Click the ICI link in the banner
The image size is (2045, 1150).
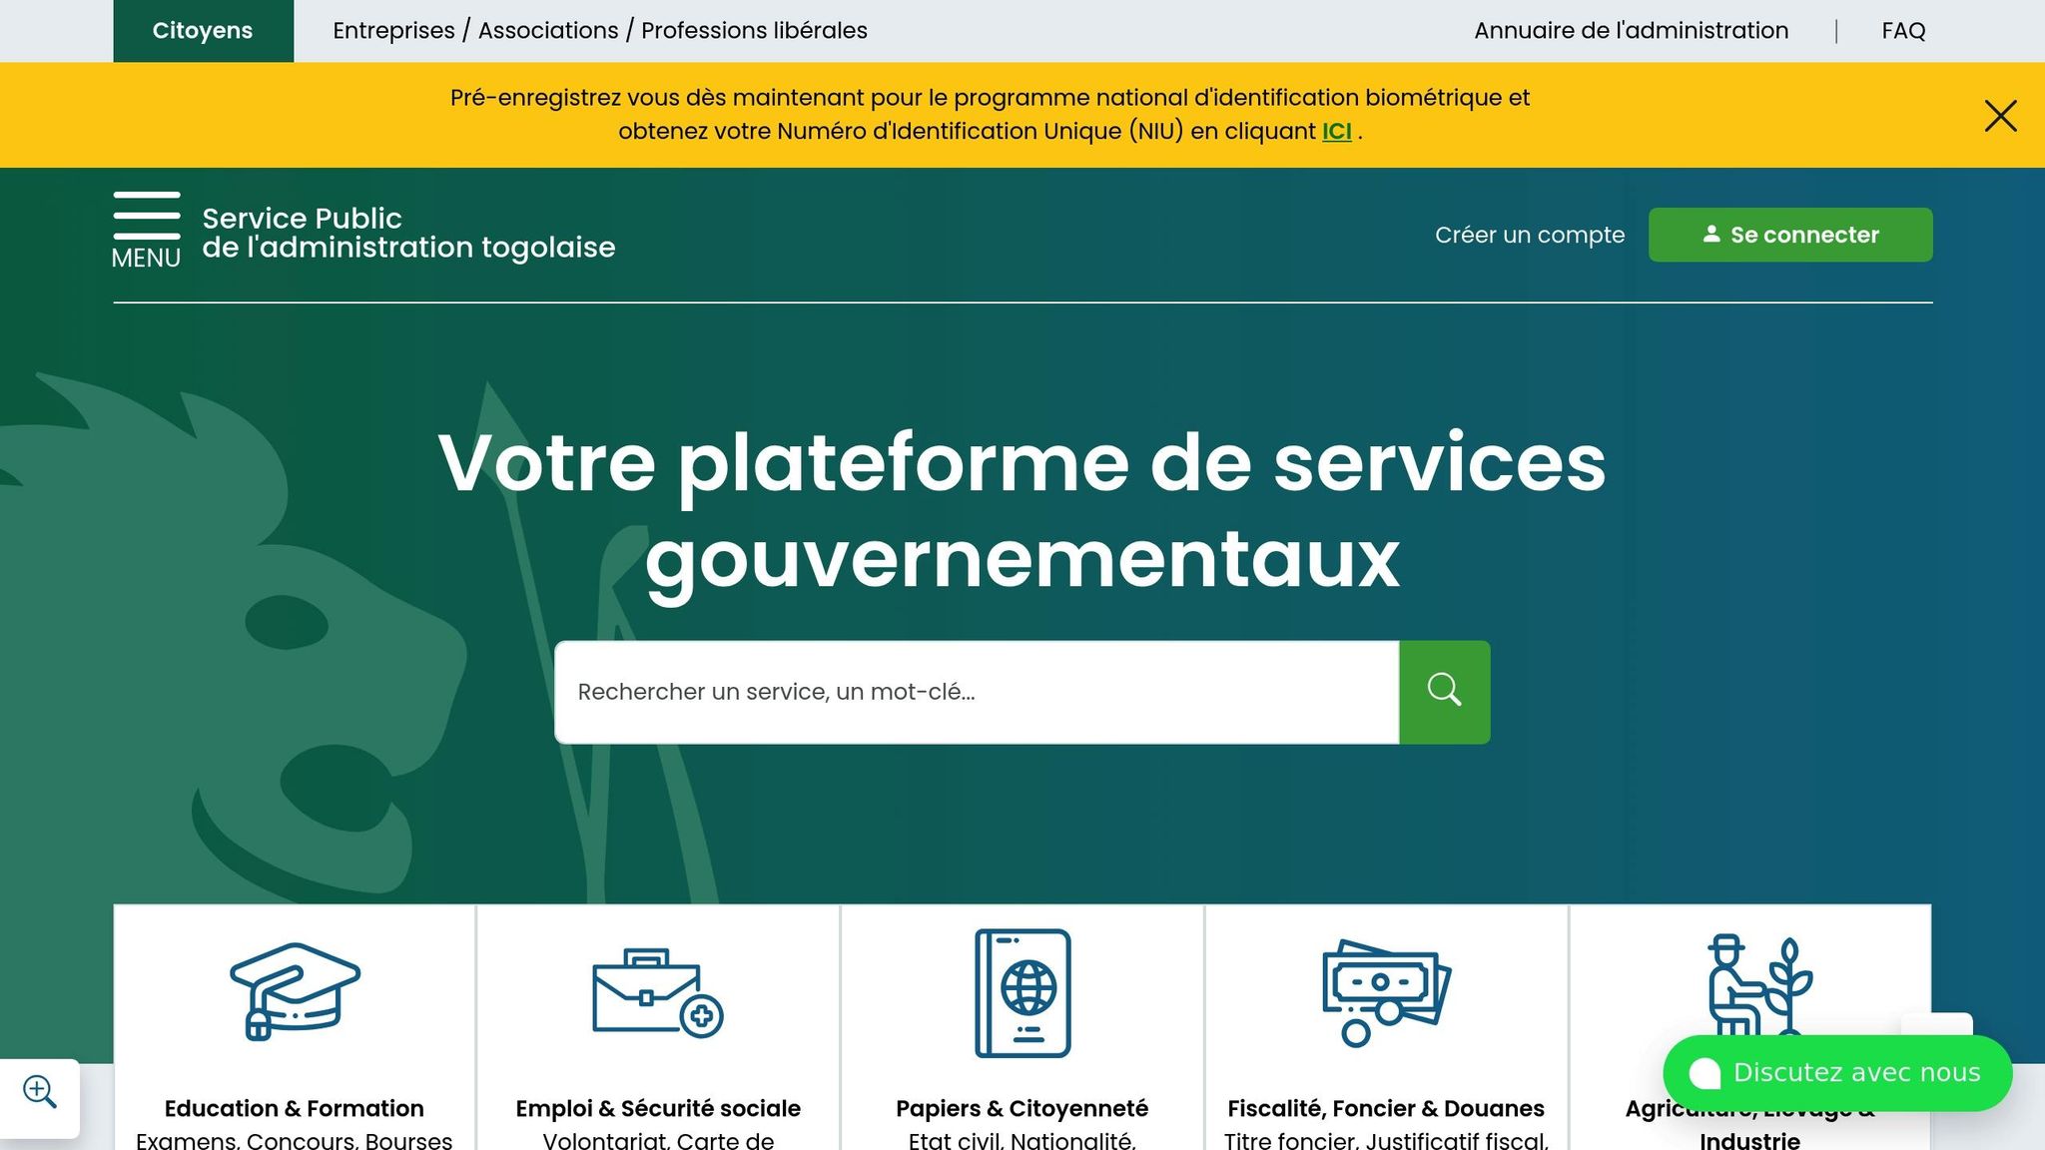tap(1336, 131)
